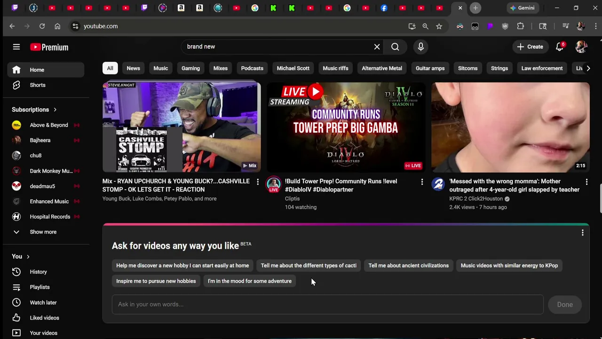
Task: Start voice search with the microphone icon
Action: 421,47
